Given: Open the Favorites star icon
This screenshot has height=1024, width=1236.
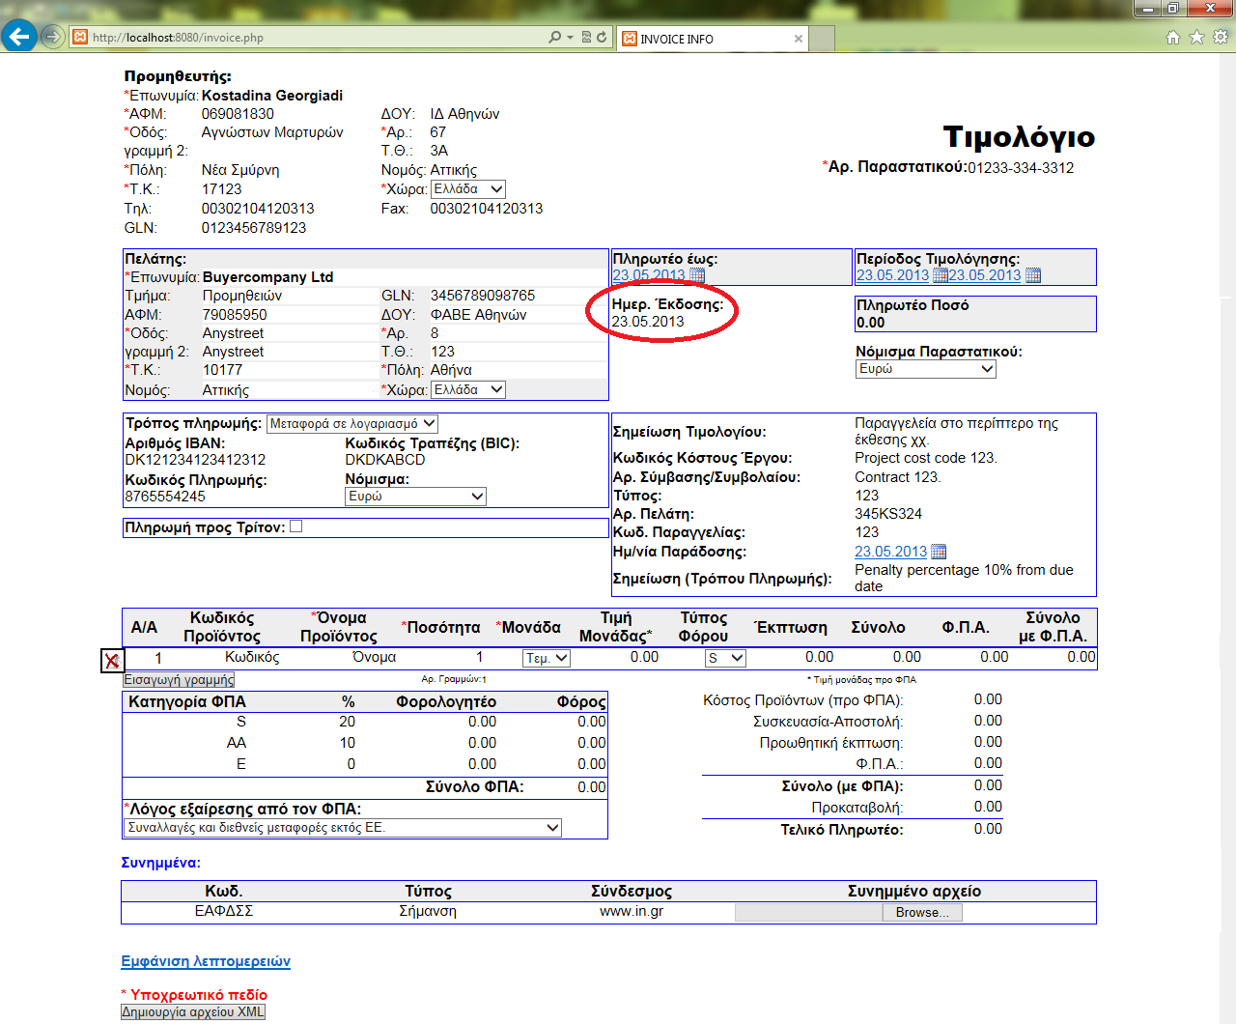Looking at the screenshot, I should (1196, 38).
